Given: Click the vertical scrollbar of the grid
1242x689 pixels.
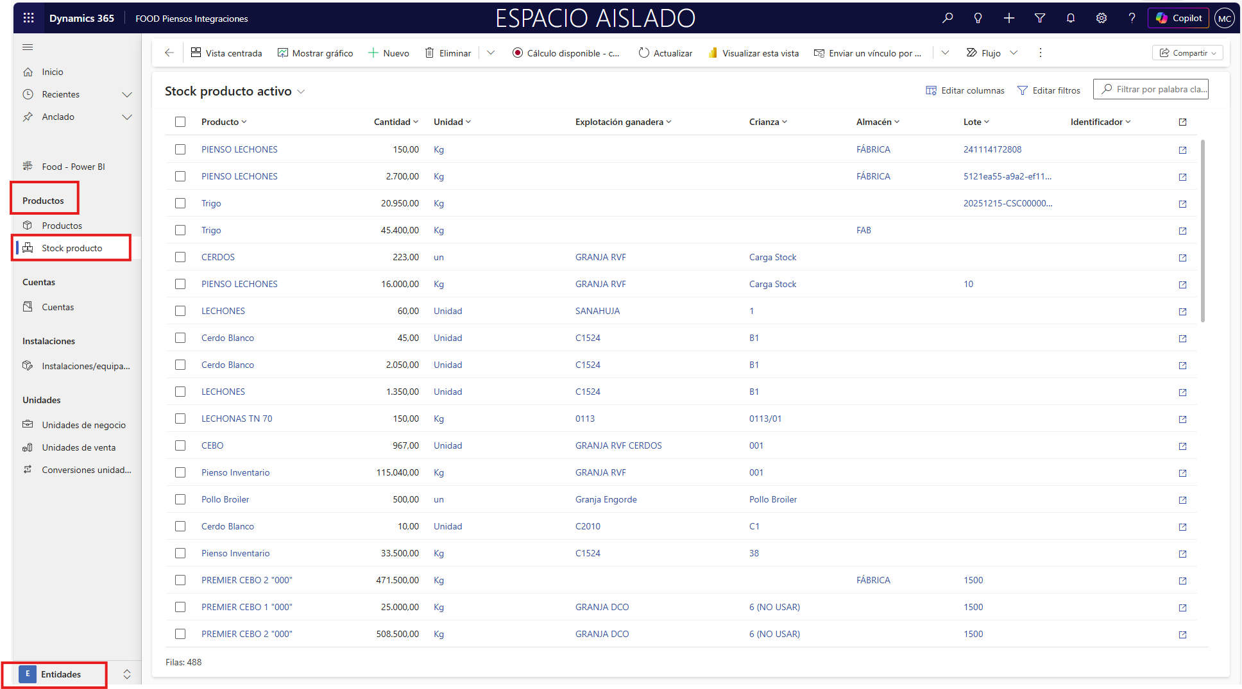Looking at the screenshot, I should point(1202,231).
